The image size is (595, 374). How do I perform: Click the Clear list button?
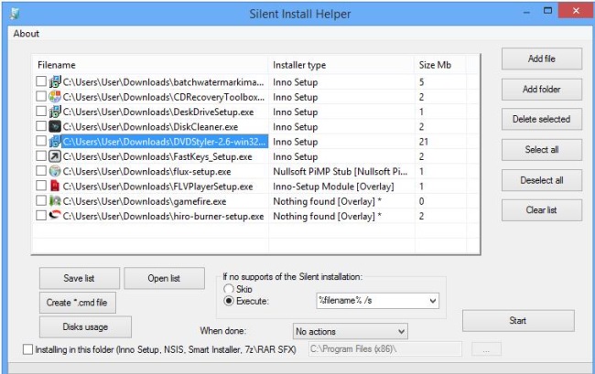[542, 210]
